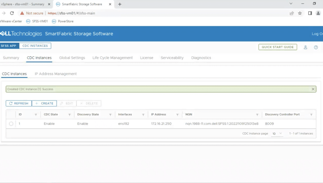Select the CDC Instances main tab
Image resolution: width=323 pixels, height=183 pixels.
click(39, 58)
